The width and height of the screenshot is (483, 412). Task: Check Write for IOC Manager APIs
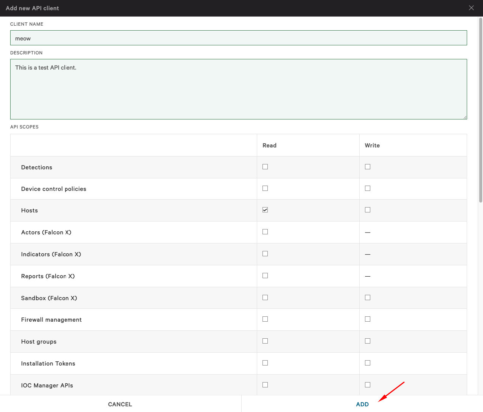tap(368, 385)
